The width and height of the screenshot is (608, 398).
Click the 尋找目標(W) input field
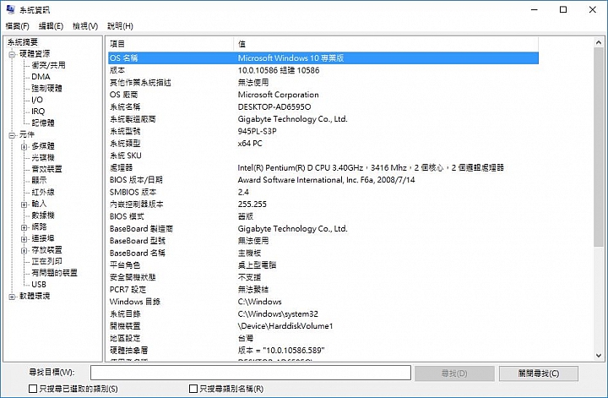tap(251, 373)
